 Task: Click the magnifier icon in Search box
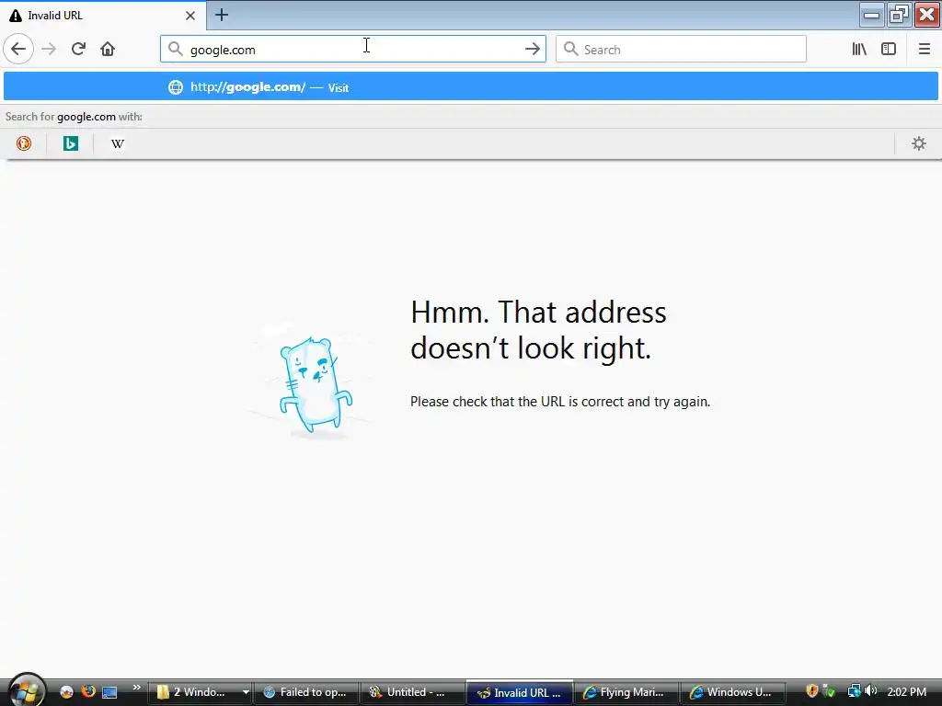570,49
